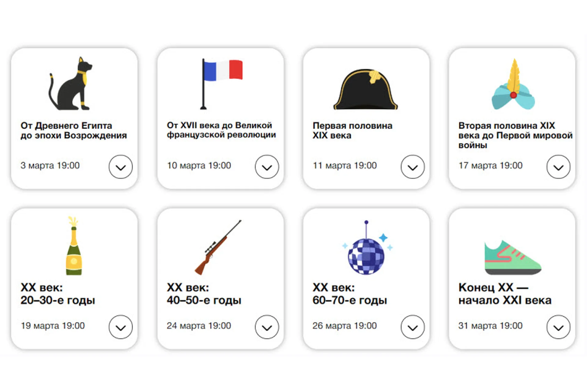This screenshot has height=391, width=587.
Task: Expand the 24 марта 19:00 card
Action: pos(267,327)
